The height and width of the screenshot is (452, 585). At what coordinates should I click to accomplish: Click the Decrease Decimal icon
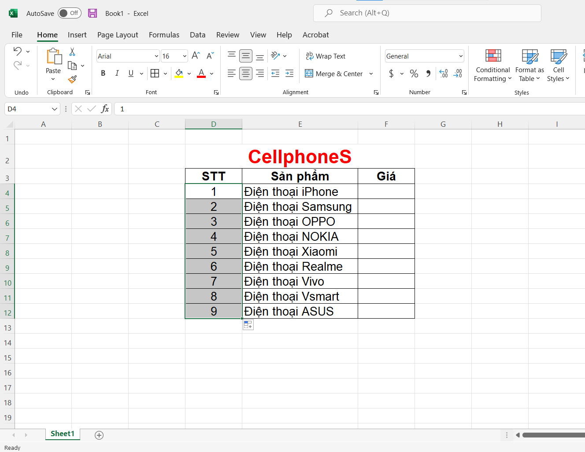pyautogui.click(x=458, y=73)
